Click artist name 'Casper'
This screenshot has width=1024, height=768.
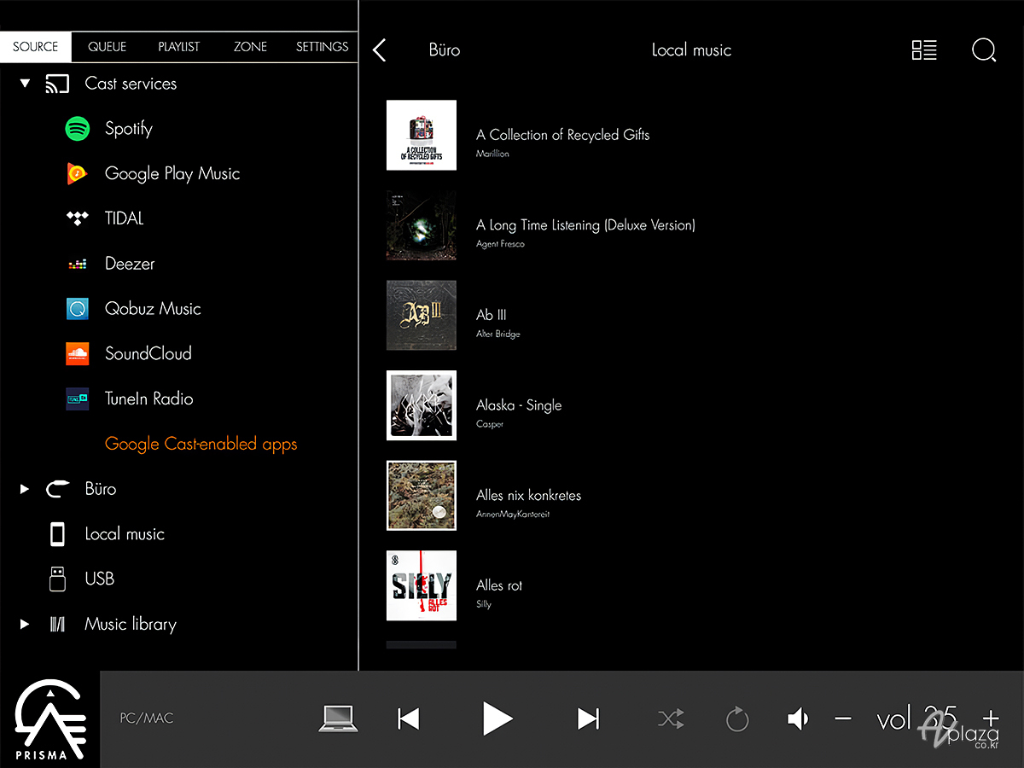tap(490, 424)
